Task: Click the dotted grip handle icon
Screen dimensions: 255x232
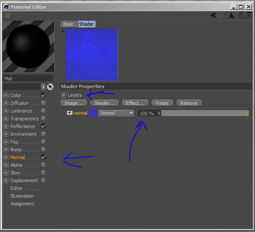Action: pyautogui.click(x=7, y=15)
